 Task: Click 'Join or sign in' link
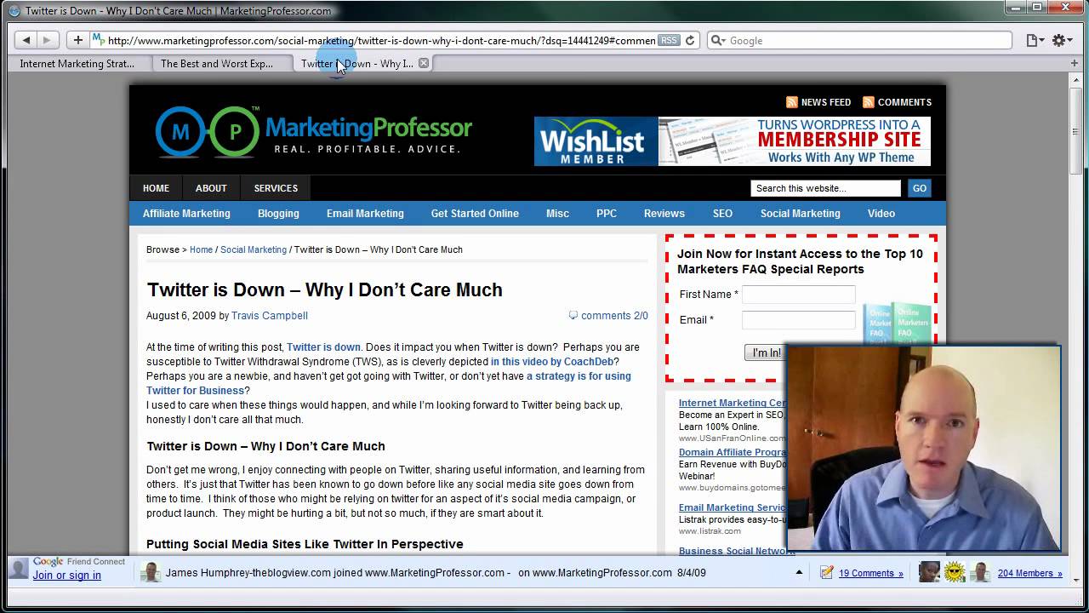(x=67, y=576)
